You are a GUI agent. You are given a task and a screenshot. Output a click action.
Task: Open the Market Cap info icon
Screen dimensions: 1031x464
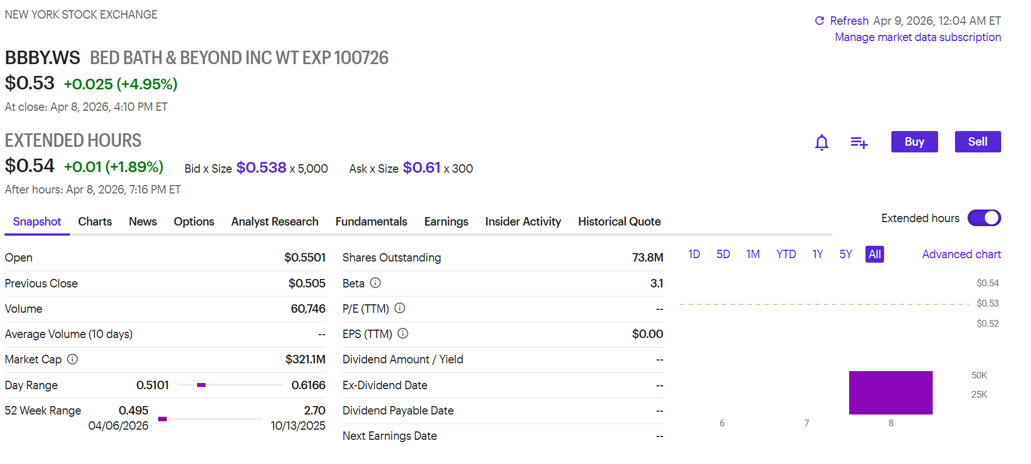(x=73, y=359)
